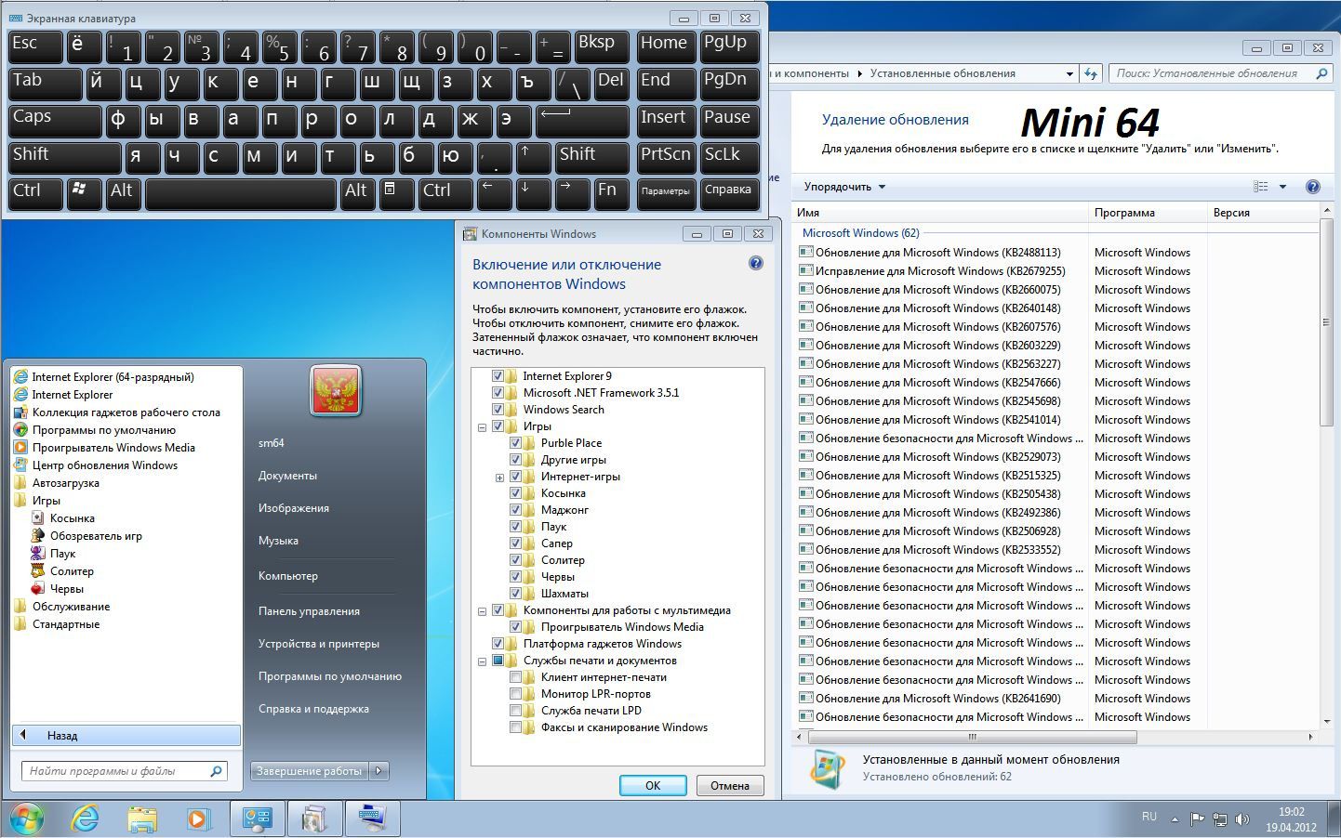Collapse Компоненты для работы с мультимедиа node
Screen dimensions: 1341x838
pos(482,611)
